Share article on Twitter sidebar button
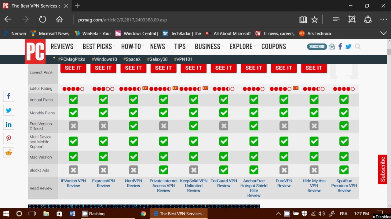The image size is (391, 219). click(9, 110)
